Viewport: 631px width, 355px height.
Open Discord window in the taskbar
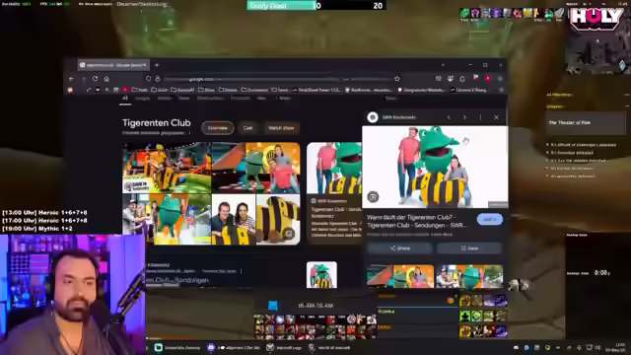click(234, 348)
